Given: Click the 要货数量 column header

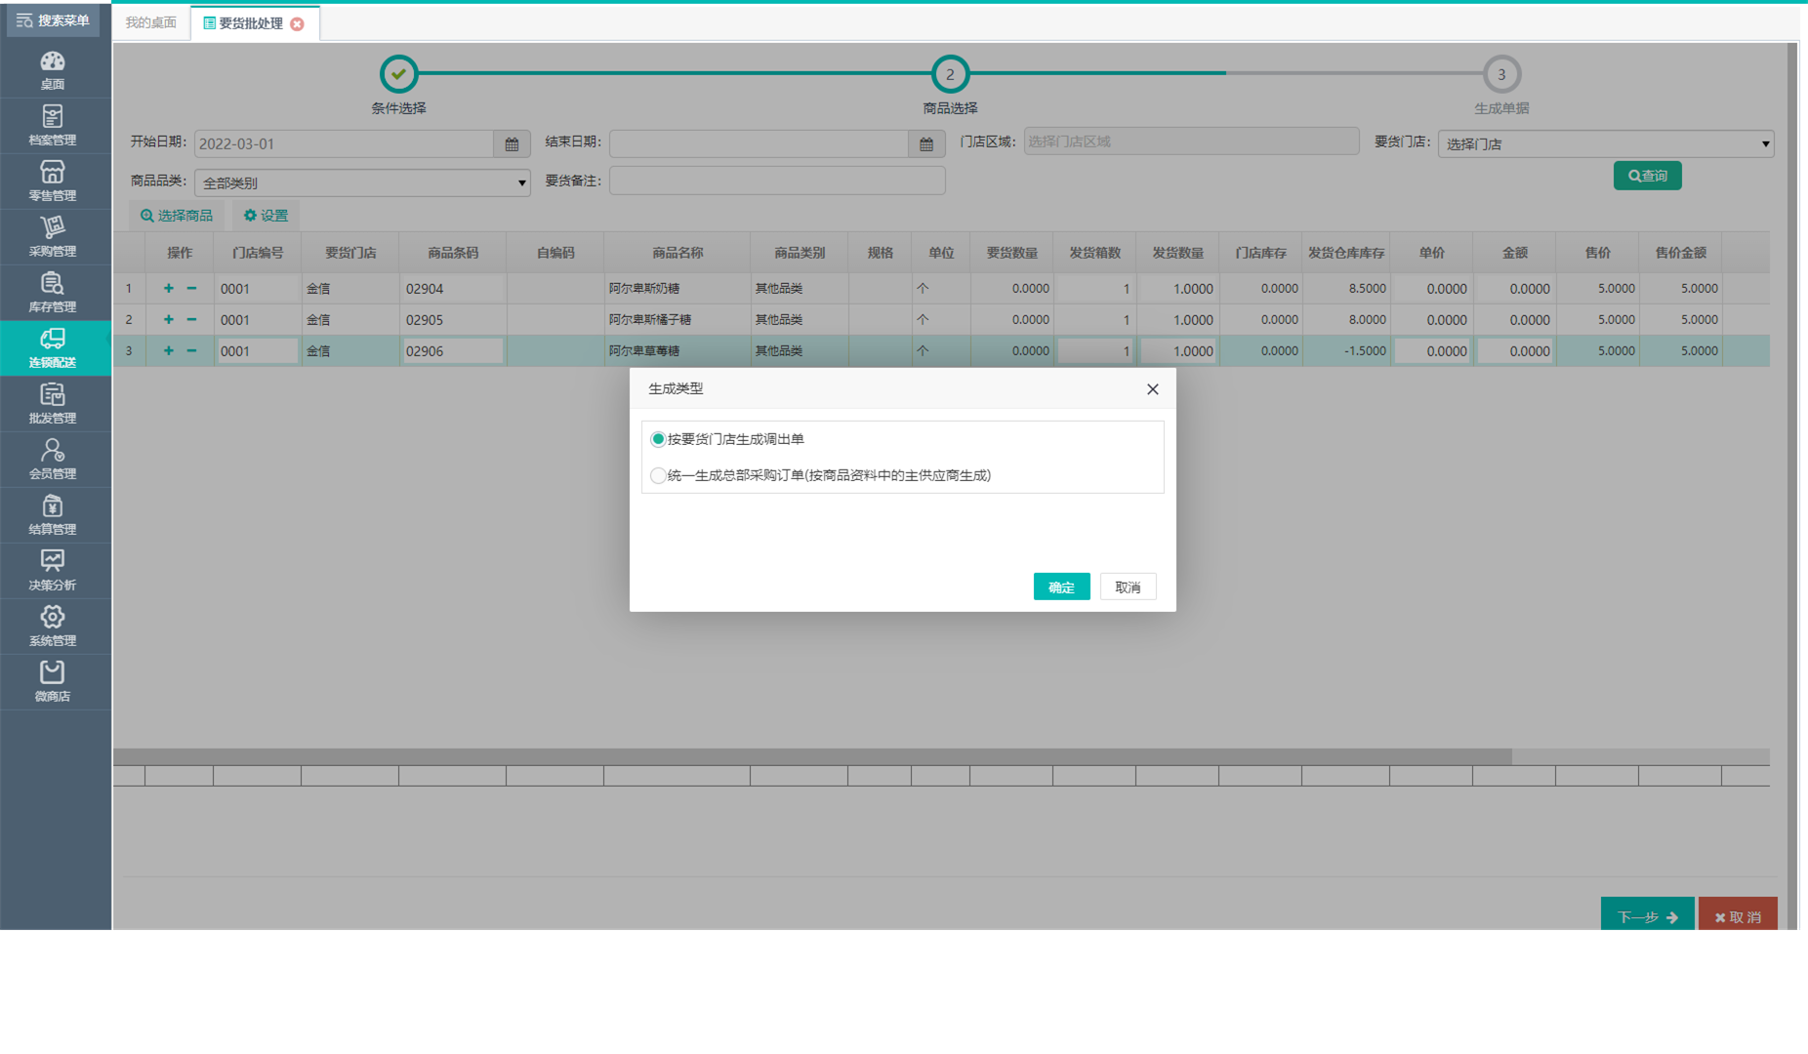Looking at the screenshot, I should 1011,253.
